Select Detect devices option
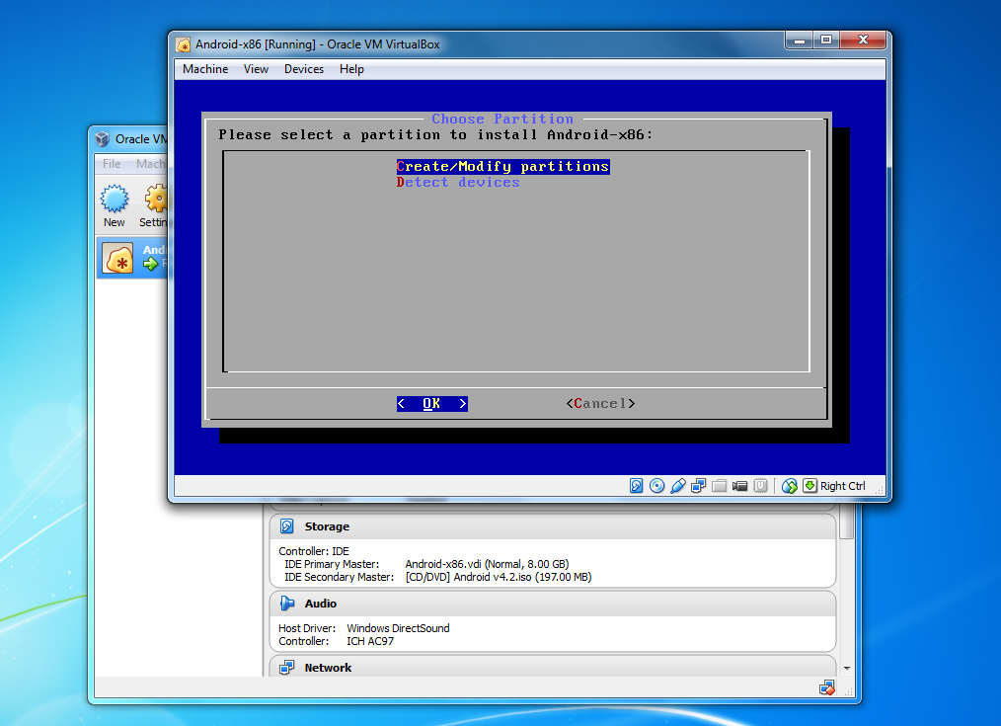The height and width of the screenshot is (726, 1001). 458,183
